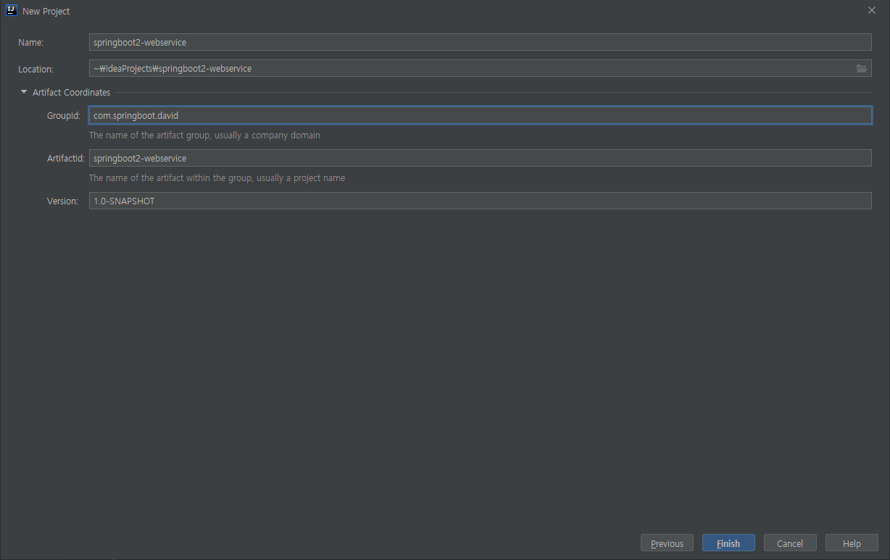
Task: Cancel the New Project dialog
Action: (x=790, y=543)
